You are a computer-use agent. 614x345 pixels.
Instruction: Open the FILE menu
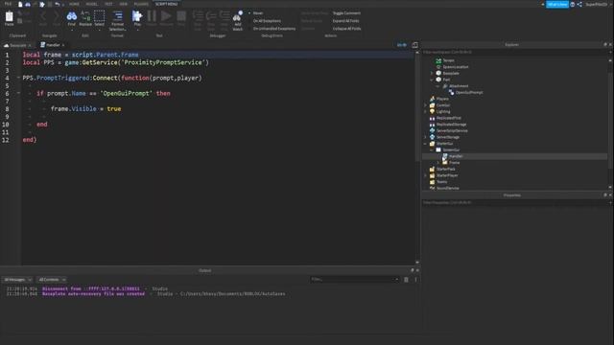click(8, 4)
